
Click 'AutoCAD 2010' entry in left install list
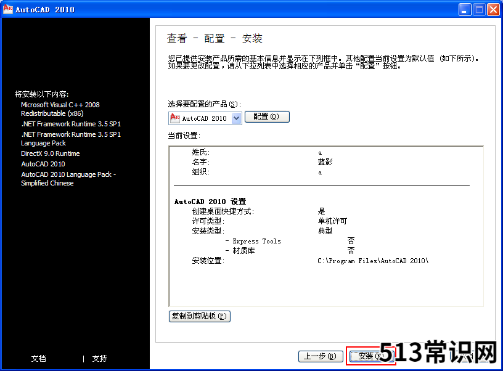pyautogui.click(x=43, y=164)
